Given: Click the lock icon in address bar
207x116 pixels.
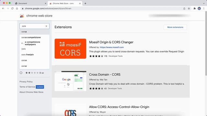Looking at the screenshot, I should pos(23,8).
